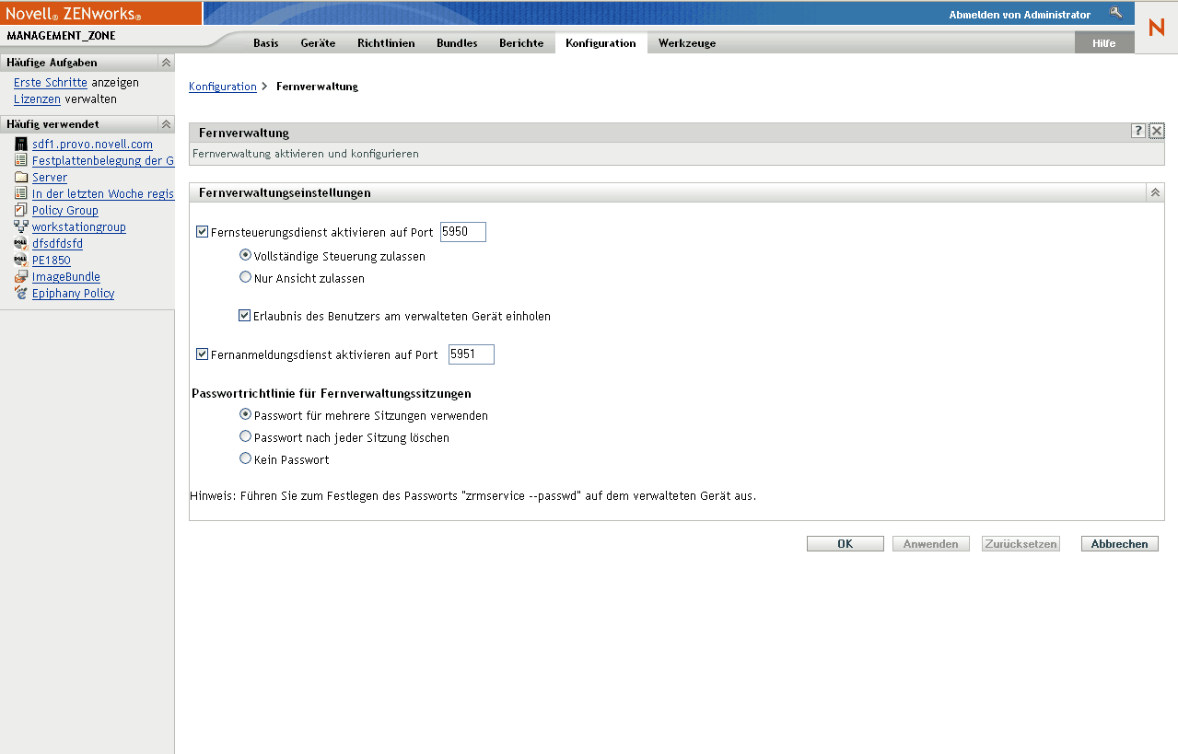Open the PE1850 link

(52, 261)
